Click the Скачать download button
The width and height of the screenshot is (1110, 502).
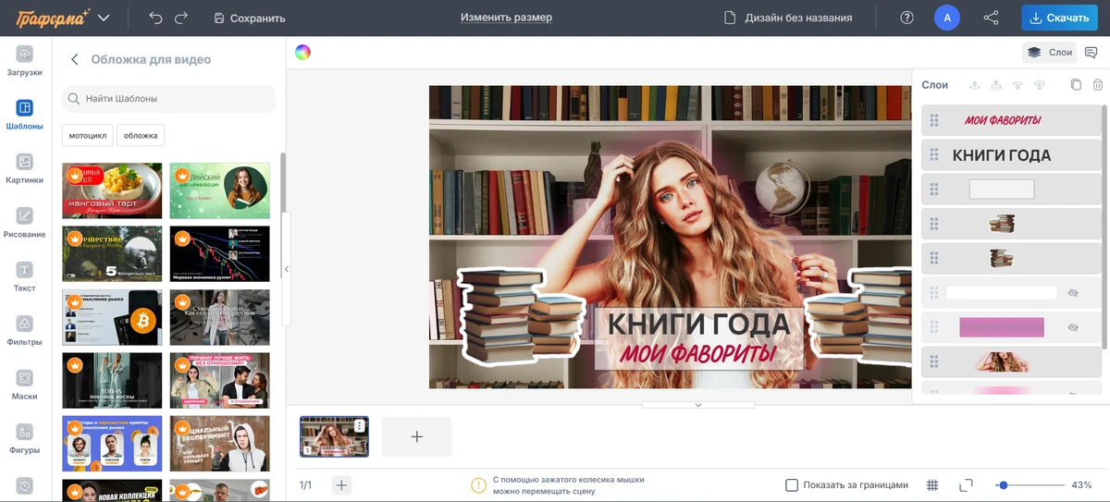point(1059,18)
